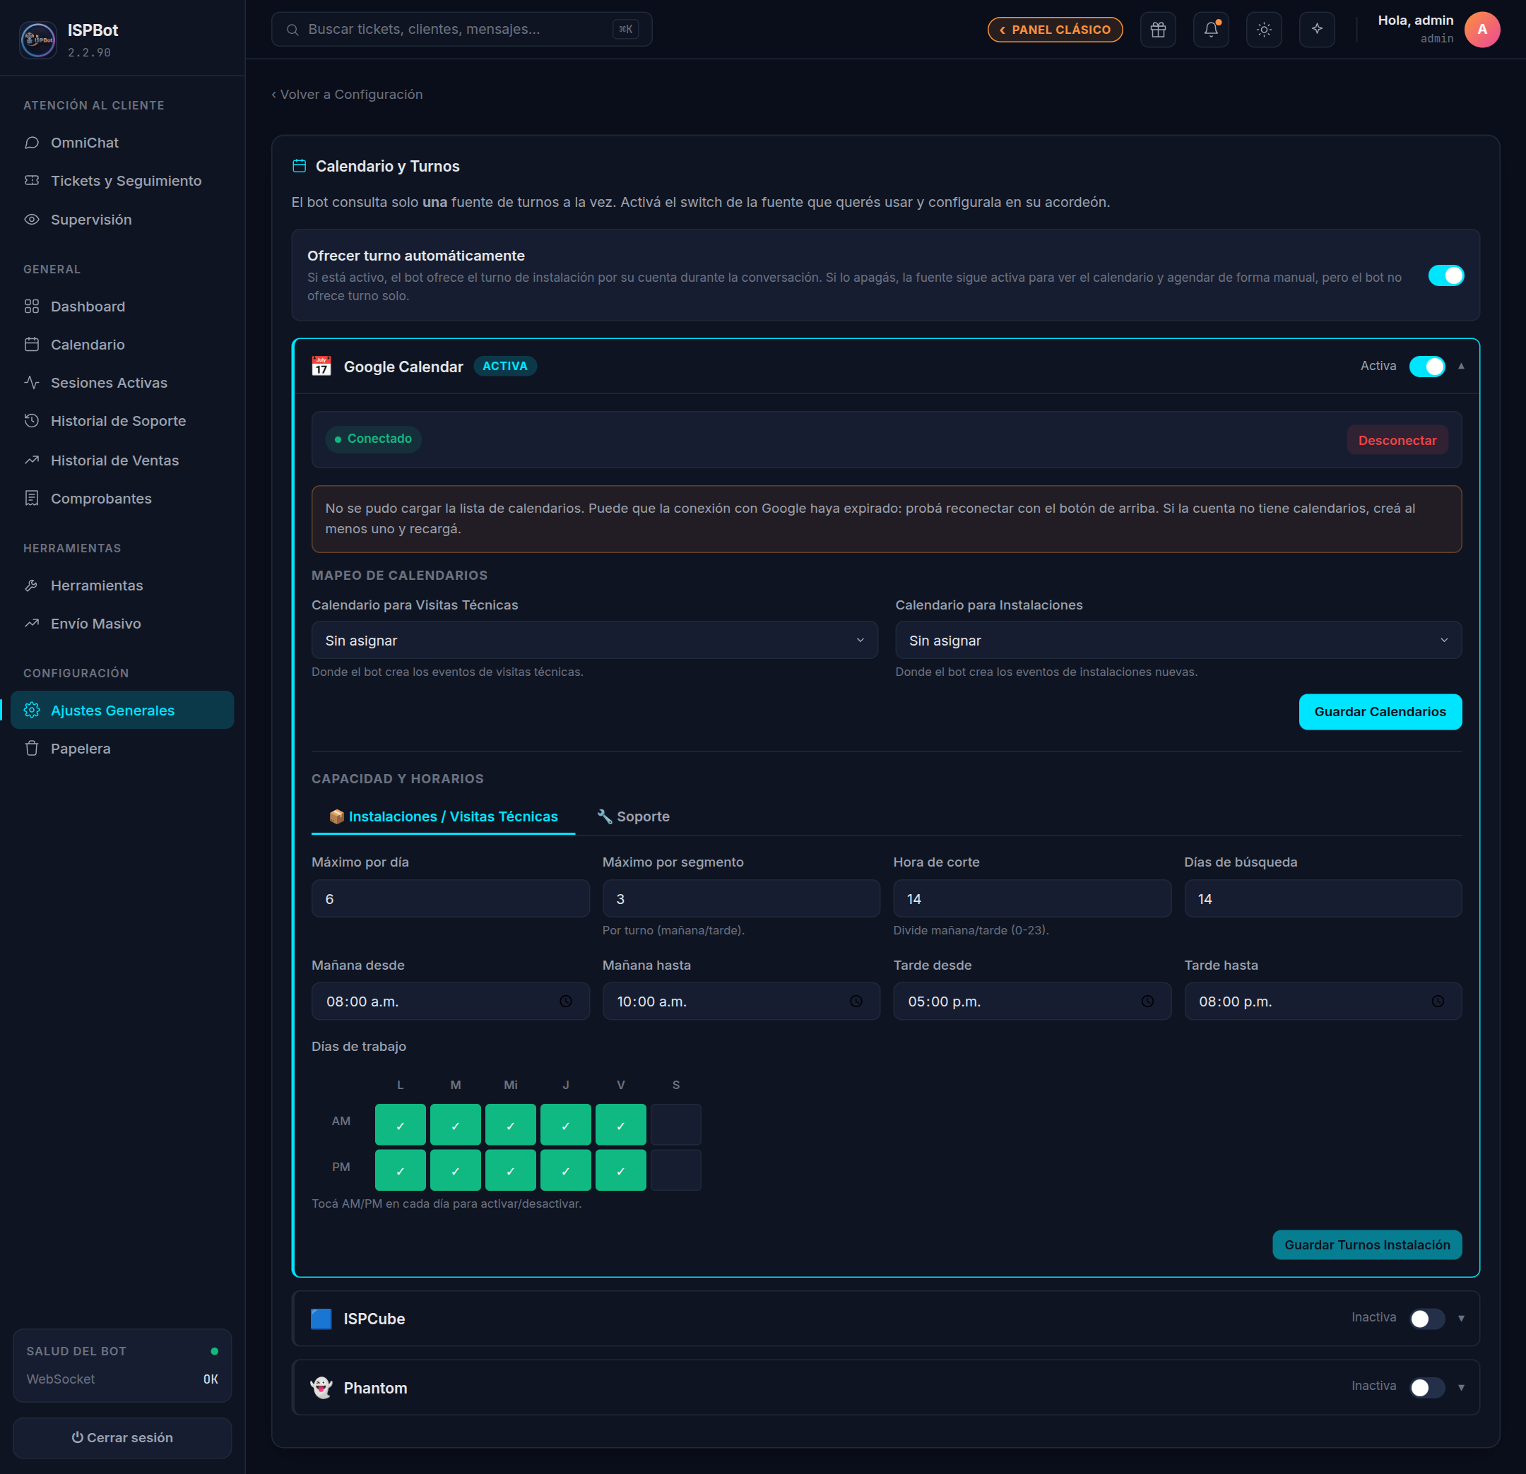Screen dimensions: 1526x1474
Task: Uncheck Wednesday PM work slot
Action: (511, 1170)
